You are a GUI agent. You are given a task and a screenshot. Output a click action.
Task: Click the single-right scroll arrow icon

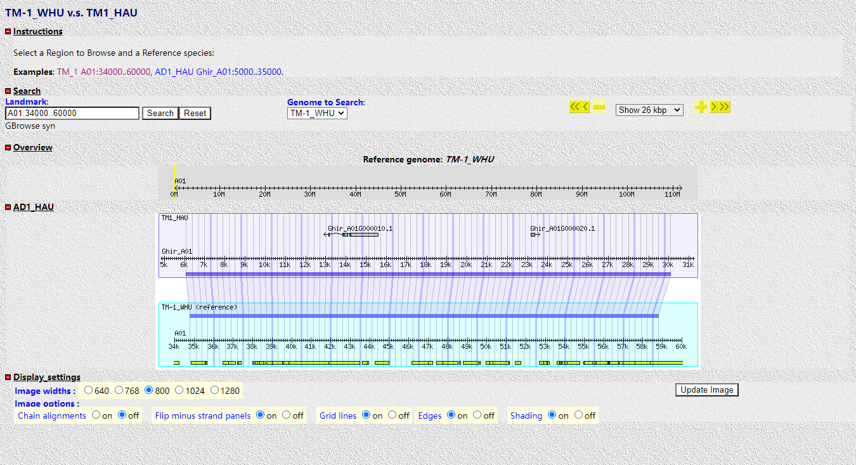pyautogui.click(x=713, y=107)
